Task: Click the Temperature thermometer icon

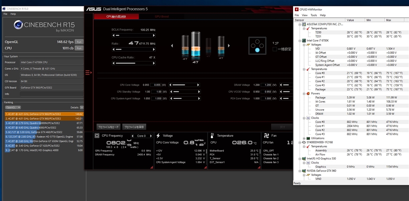Action: point(212,136)
